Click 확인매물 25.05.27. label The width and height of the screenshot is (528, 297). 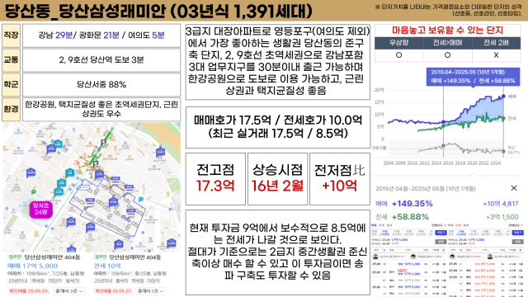tap(115, 291)
